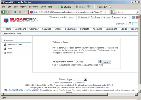141x100 pixels.
Task: Expand the Sitemap dropdown
Action: [x=120, y=24]
